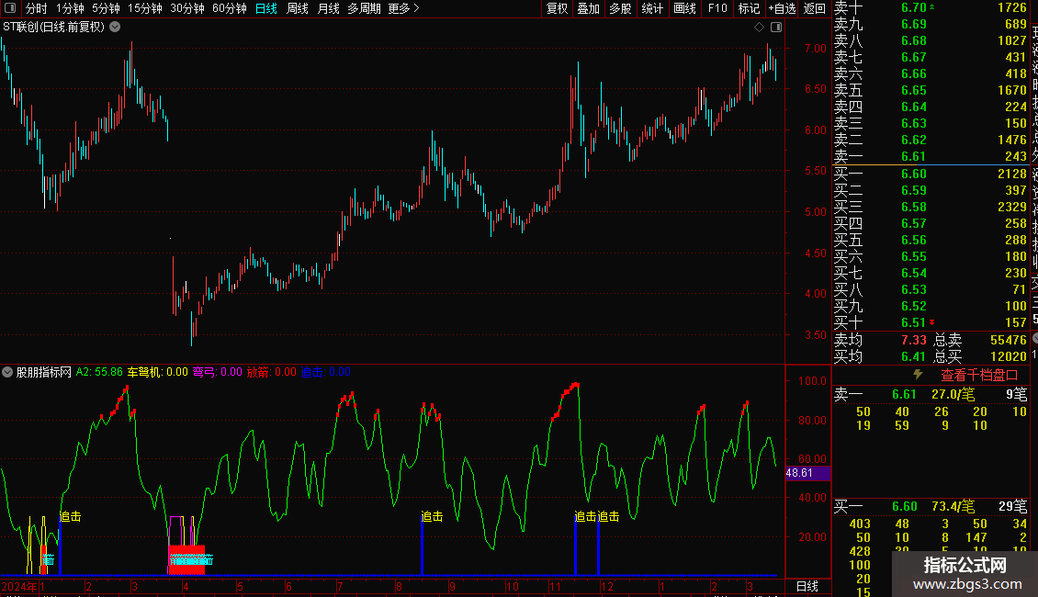Select the 15分钟 period

(145, 8)
